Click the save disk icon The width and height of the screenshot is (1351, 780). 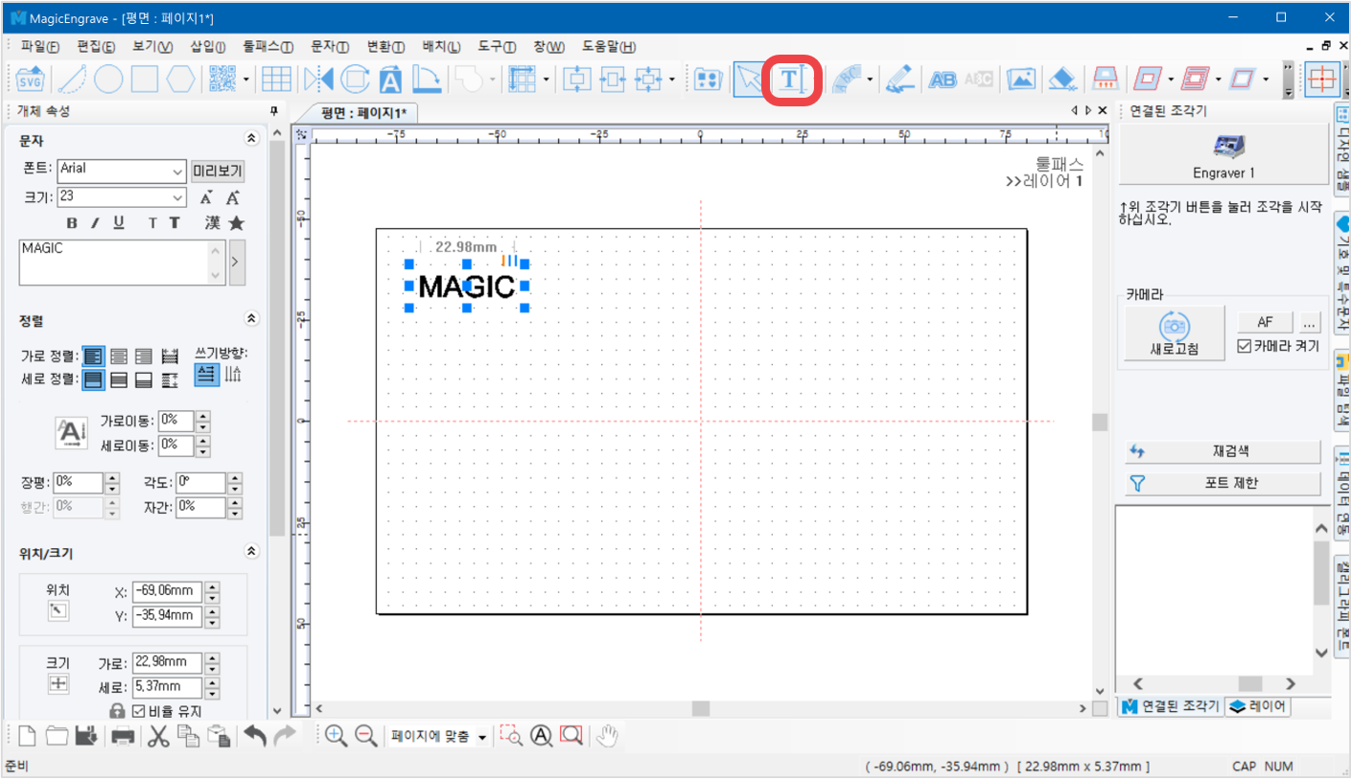(x=86, y=736)
